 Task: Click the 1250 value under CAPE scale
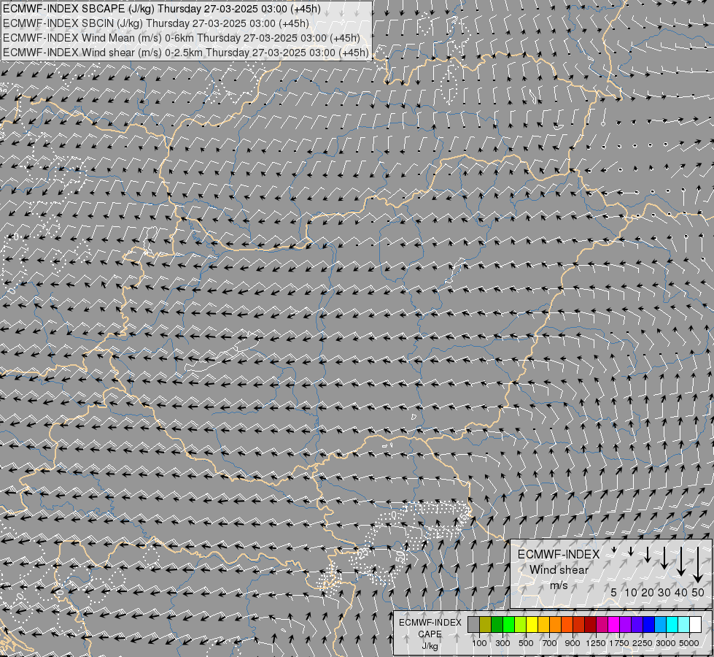point(596,643)
